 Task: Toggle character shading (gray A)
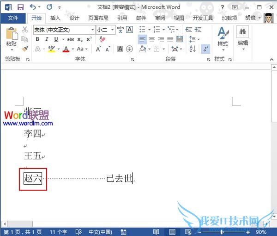tap(120, 49)
